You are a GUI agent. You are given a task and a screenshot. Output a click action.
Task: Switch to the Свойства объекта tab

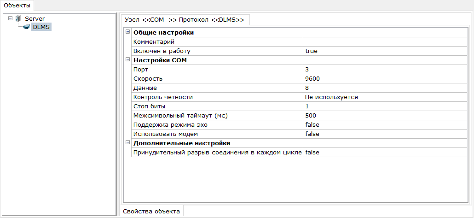coord(151,211)
